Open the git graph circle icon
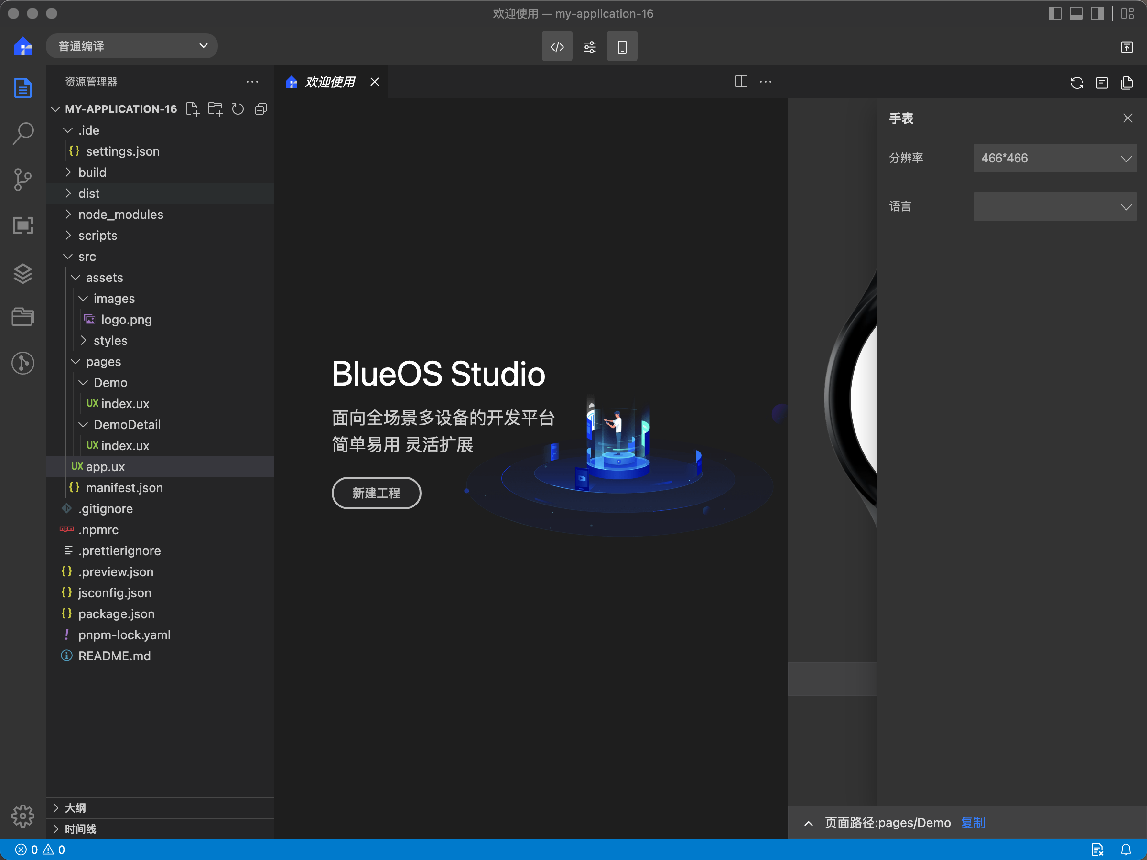 pyautogui.click(x=23, y=363)
